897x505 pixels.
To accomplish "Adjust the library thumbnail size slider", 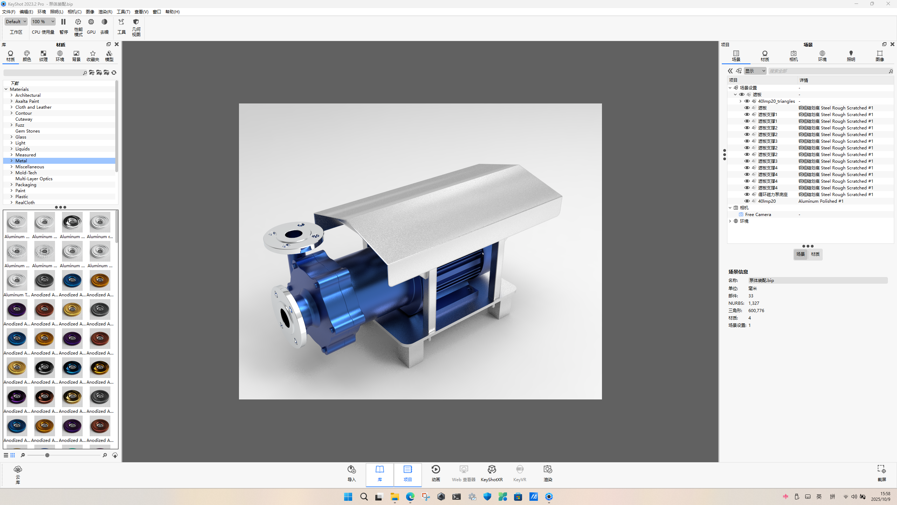I will pyautogui.click(x=47, y=455).
